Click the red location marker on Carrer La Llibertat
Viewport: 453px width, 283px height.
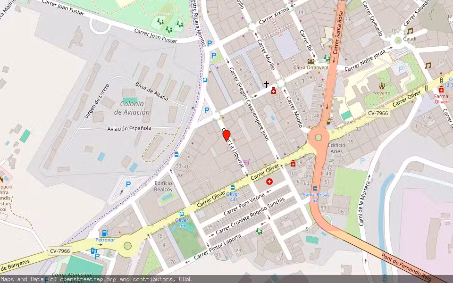tap(226, 135)
